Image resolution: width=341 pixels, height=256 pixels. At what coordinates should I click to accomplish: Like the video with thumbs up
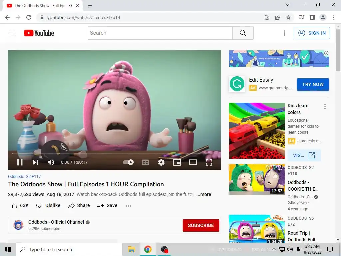pos(20,205)
